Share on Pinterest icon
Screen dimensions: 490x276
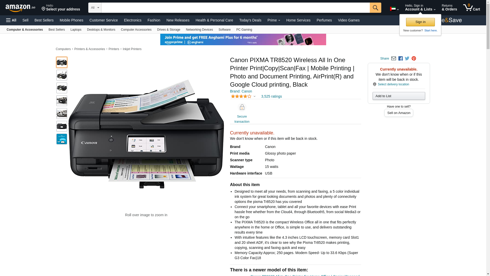coord(414,59)
